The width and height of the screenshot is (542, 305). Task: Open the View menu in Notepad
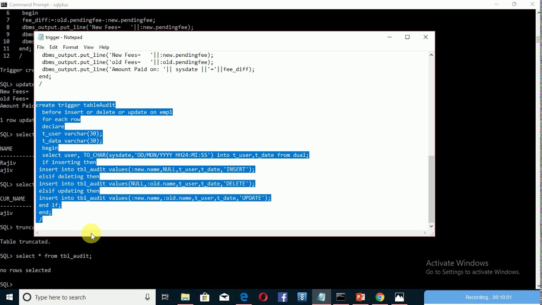88,47
